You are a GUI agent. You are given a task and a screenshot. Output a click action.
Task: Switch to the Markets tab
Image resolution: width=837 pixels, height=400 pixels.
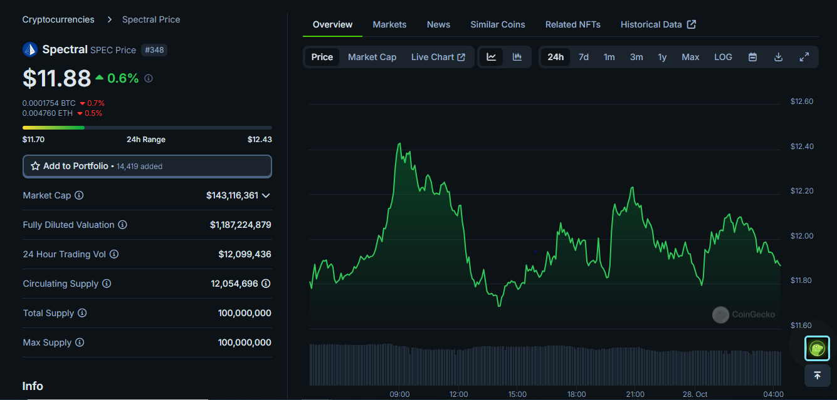(x=389, y=24)
